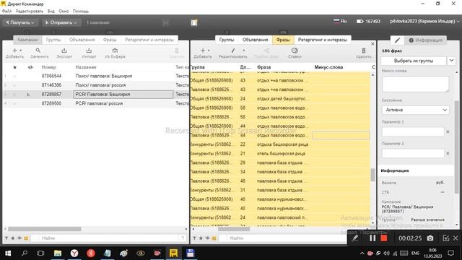Click the star column header in campaigns table
This screenshot has height=260, width=462.
pos(14,67)
